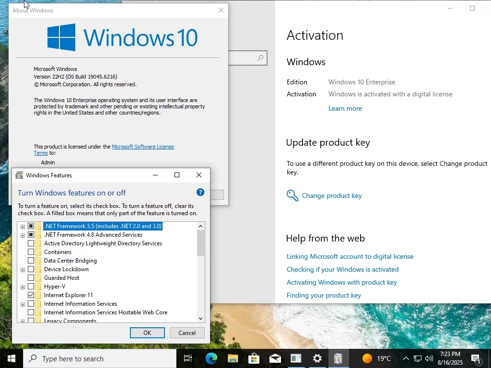Open File Explorer from taskbar
The height and width of the screenshot is (368, 491).
tap(233, 358)
